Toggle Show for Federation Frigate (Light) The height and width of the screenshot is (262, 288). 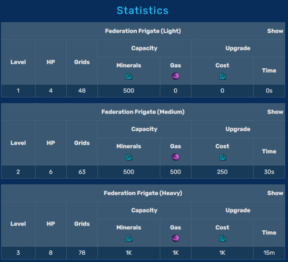[275, 31]
